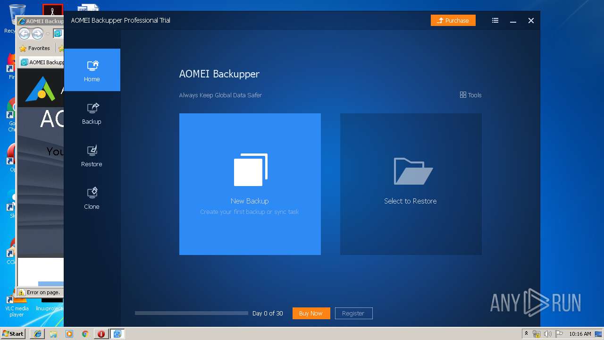Viewport: 604px width, 340px height.
Task: Click the Buy Now button
Action: pyautogui.click(x=311, y=313)
